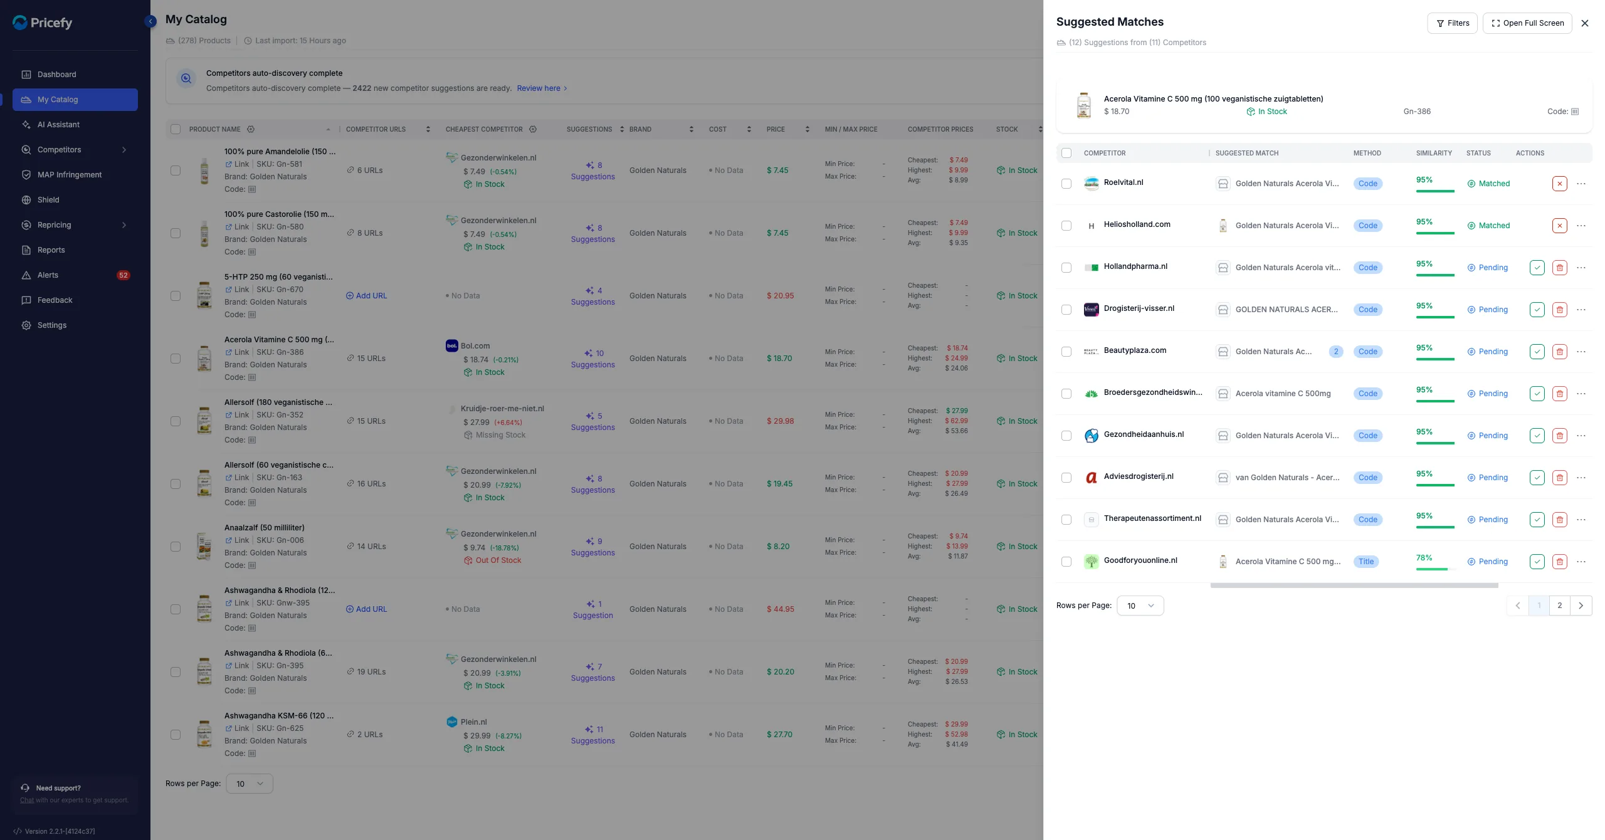The width and height of the screenshot is (1605, 840).
Task: Check the 5-HTP 250 mg product checkbox
Action: 176,296
